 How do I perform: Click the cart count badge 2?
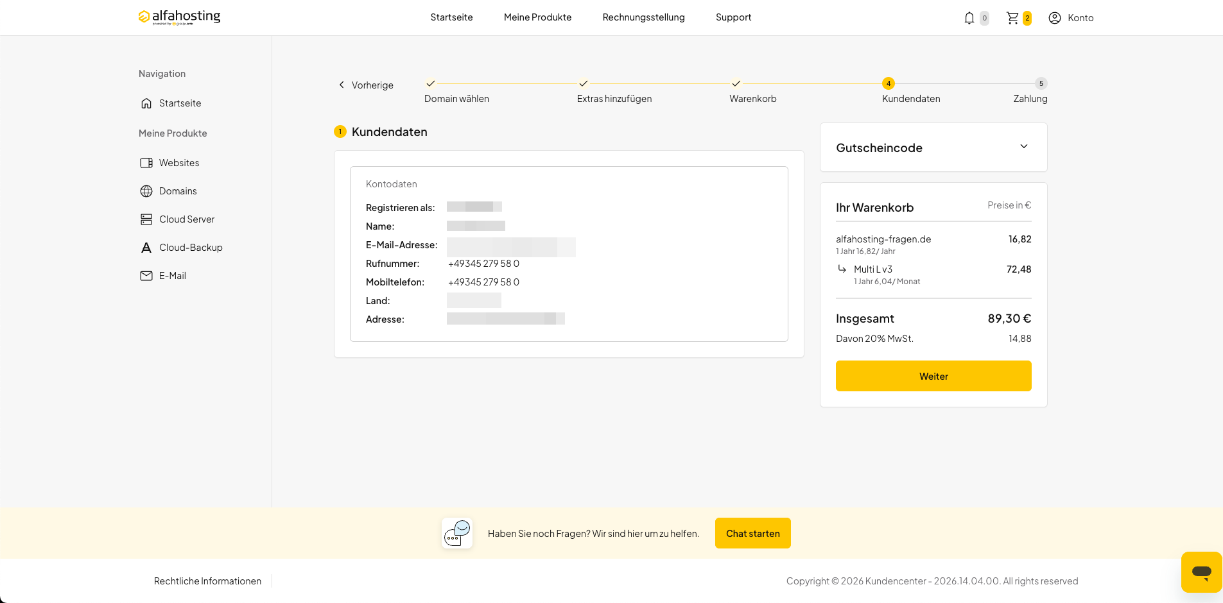[1027, 18]
